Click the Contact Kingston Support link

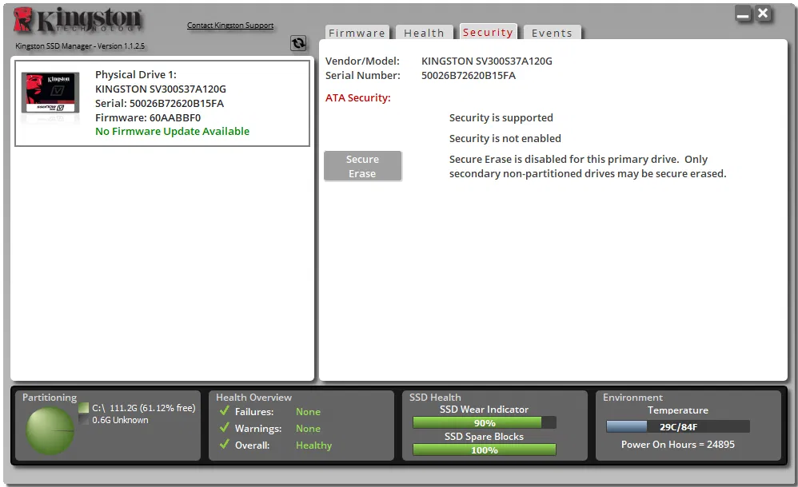[x=230, y=25]
